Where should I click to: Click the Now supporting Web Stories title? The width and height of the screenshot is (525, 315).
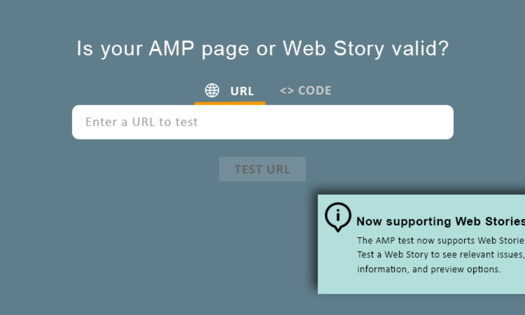[x=440, y=221]
